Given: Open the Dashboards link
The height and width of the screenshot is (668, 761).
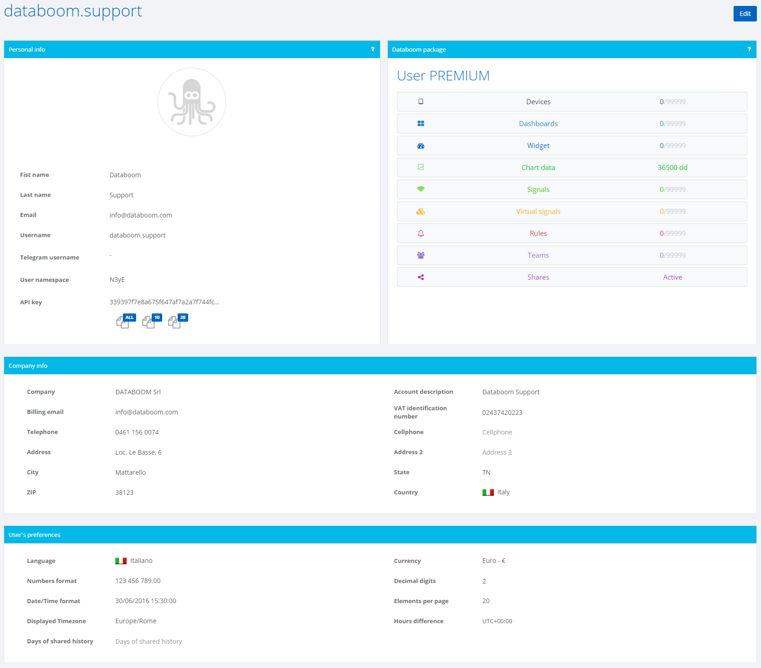Looking at the screenshot, I should (x=538, y=124).
